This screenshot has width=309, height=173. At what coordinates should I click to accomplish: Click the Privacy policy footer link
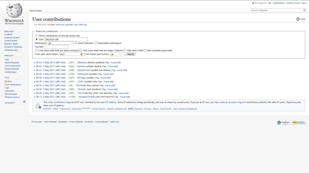[37, 122]
